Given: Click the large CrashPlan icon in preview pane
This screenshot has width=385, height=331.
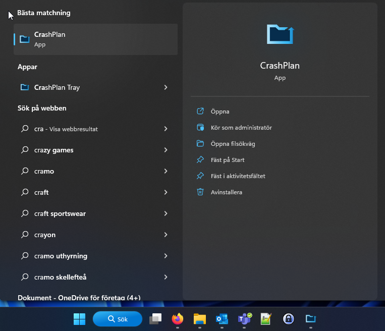Looking at the screenshot, I should [280, 34].
